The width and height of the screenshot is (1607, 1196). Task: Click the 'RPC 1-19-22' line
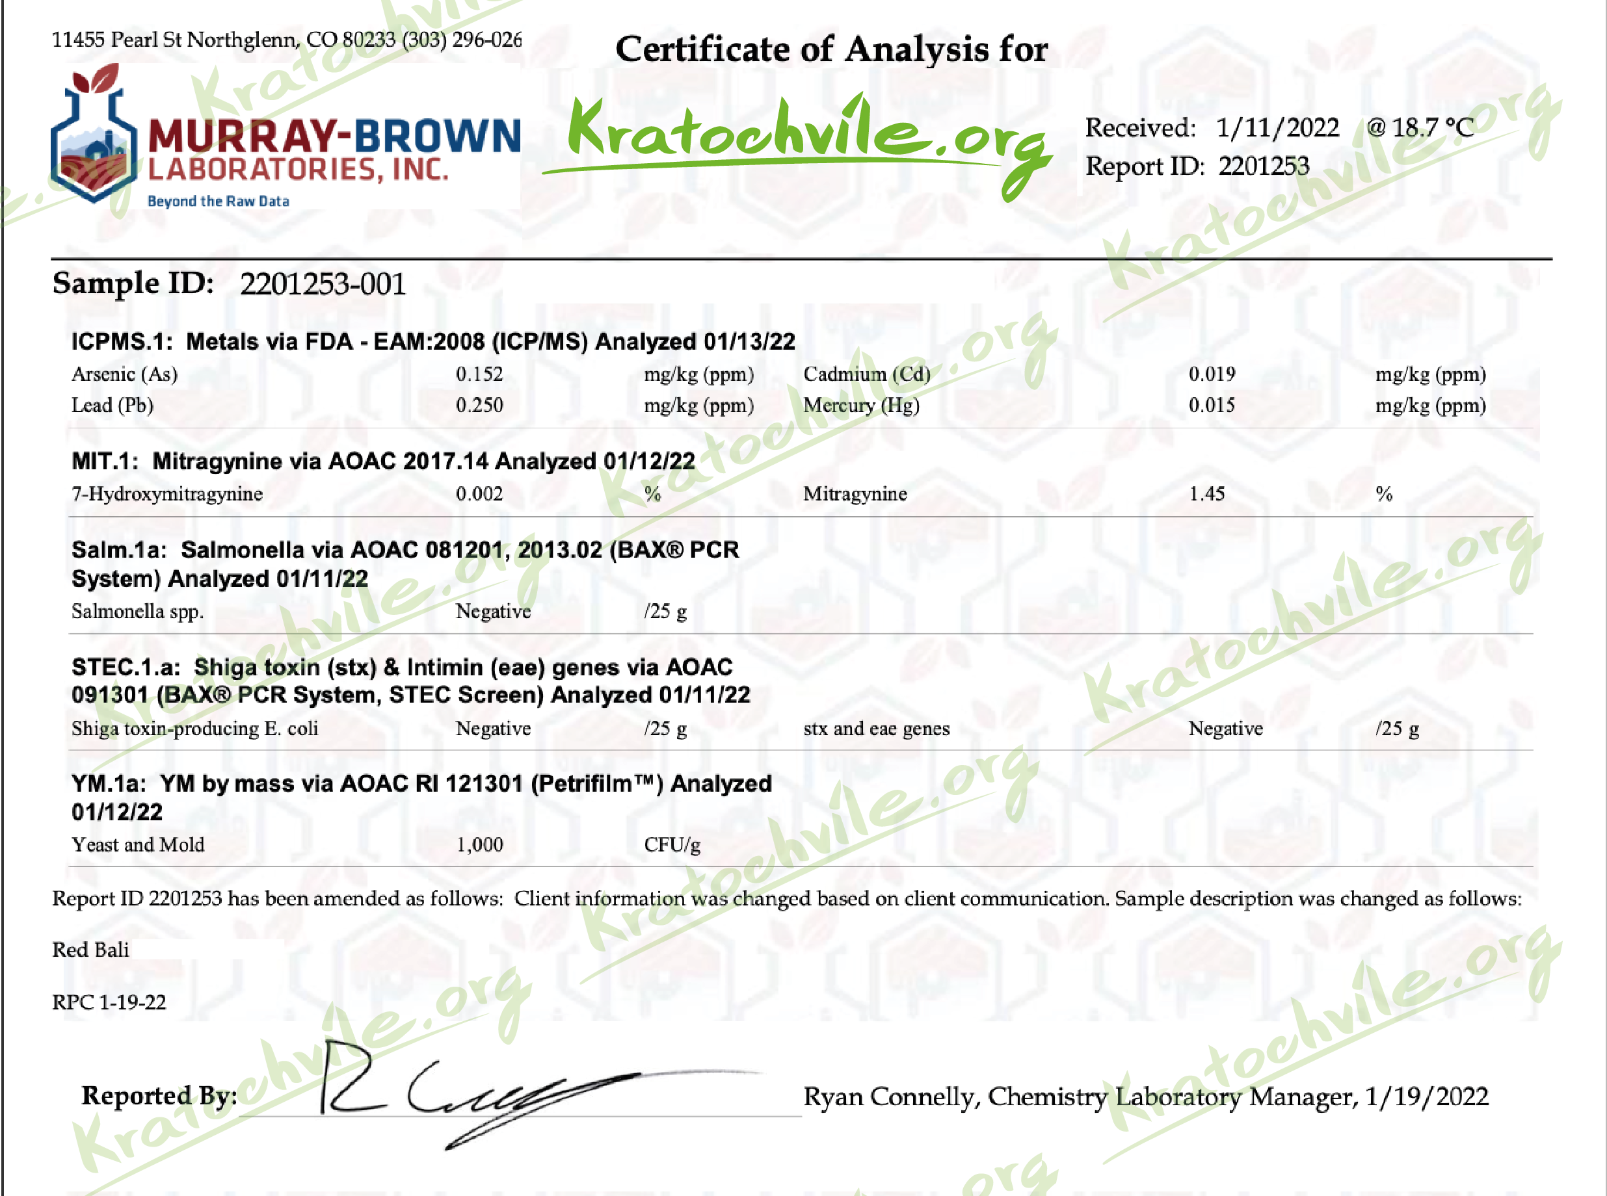[109, 1003]
